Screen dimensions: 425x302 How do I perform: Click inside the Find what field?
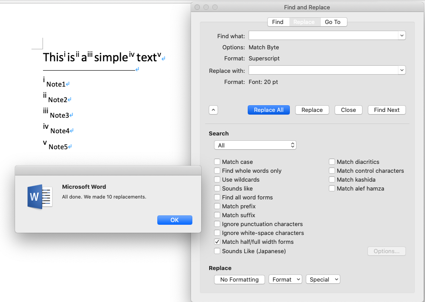coord(324,36)
